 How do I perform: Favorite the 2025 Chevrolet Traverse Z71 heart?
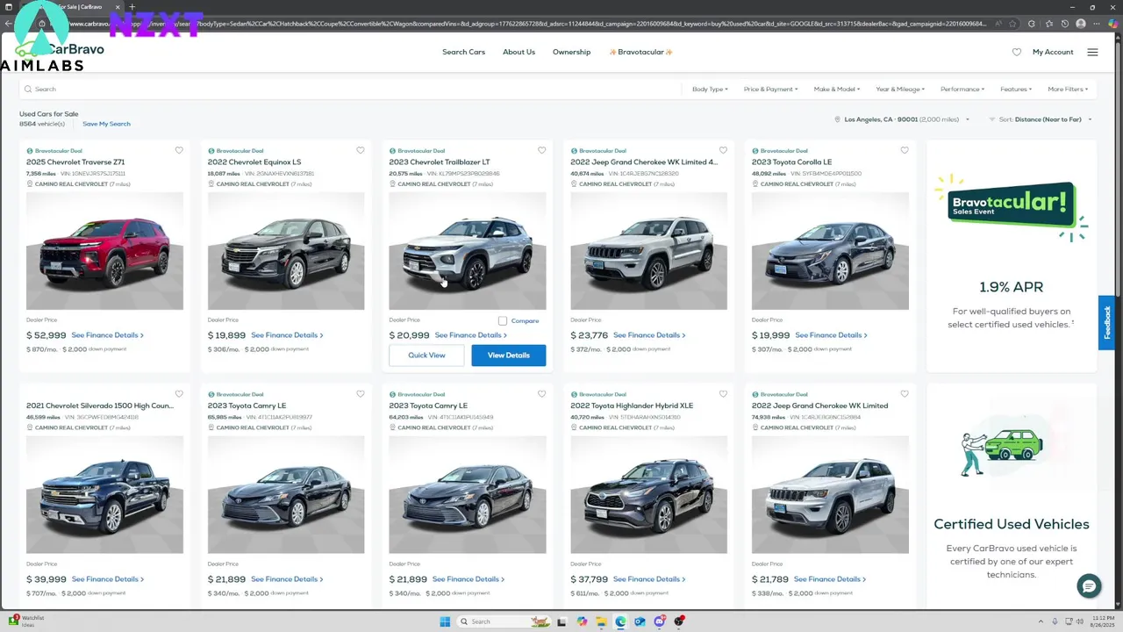click(x=179, y=150)
